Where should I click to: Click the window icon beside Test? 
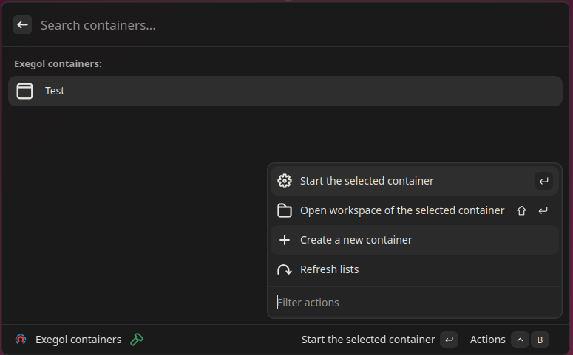pos(25,92)
